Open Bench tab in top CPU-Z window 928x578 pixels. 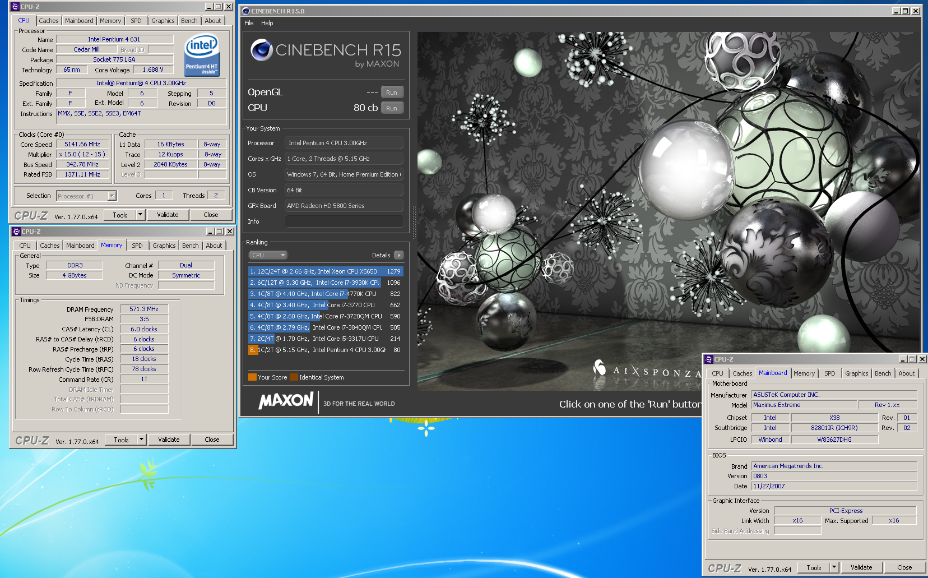pyautogui.click(x=189, y=21)
